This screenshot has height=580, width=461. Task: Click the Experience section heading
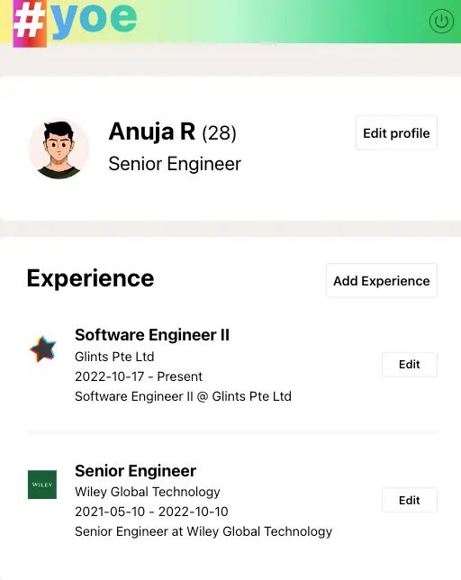tap(90, 278)
